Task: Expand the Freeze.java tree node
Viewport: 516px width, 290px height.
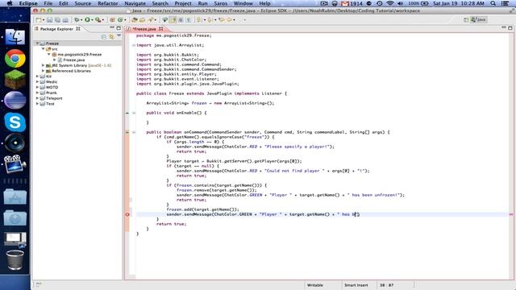Action: pyautogui.click(x=55, y=60)
